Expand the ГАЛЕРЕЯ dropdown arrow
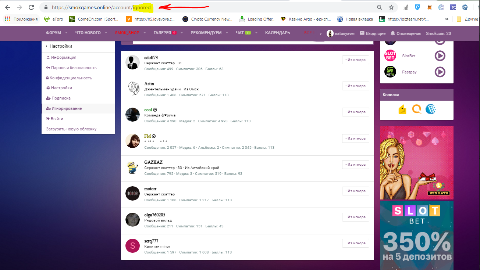 [x=182, y=33]
